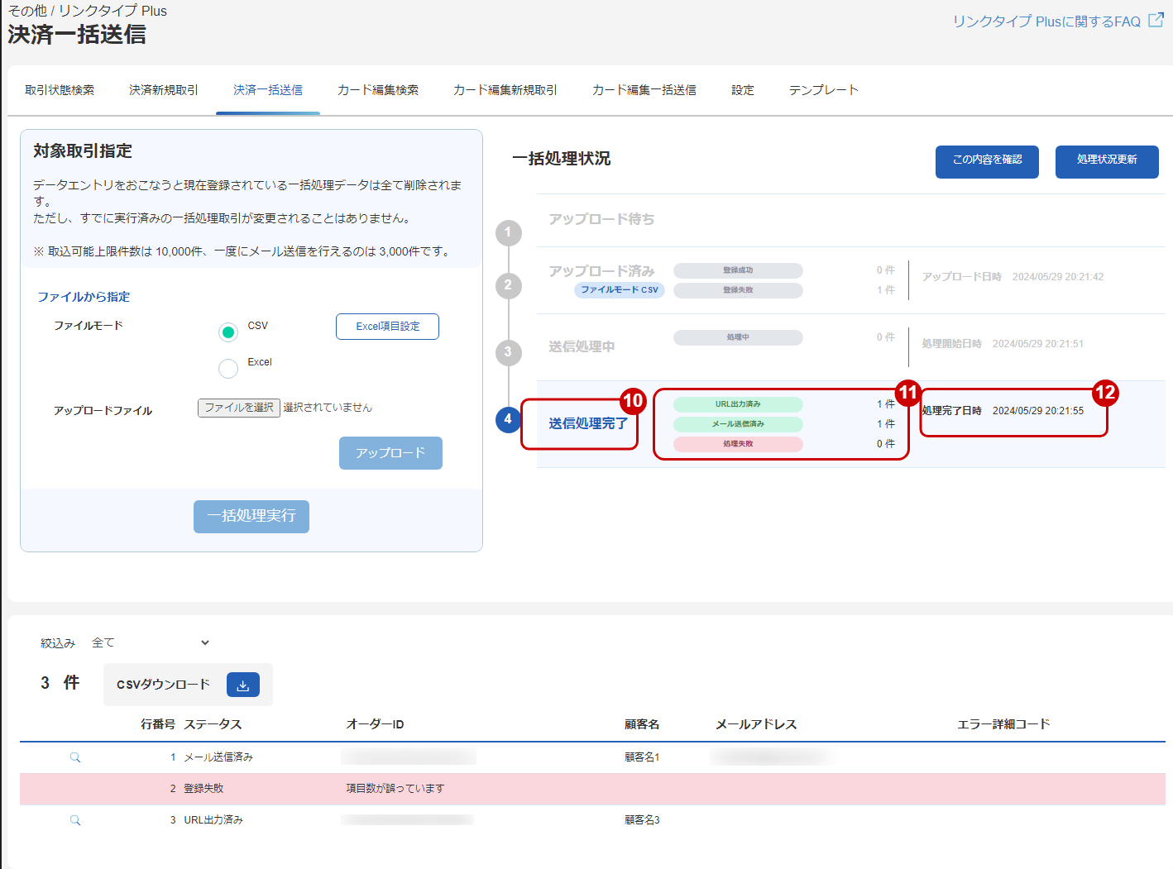Switch to 取引状態検索 tab
This screenshot has width=1173, height=869.
[60, 90]
